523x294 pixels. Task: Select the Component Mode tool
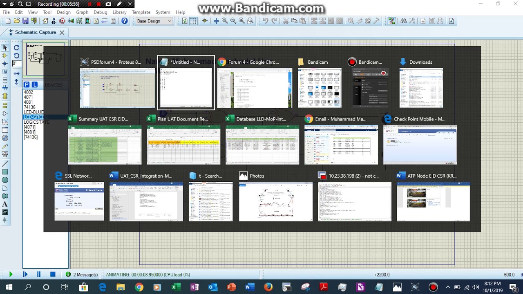5,56
